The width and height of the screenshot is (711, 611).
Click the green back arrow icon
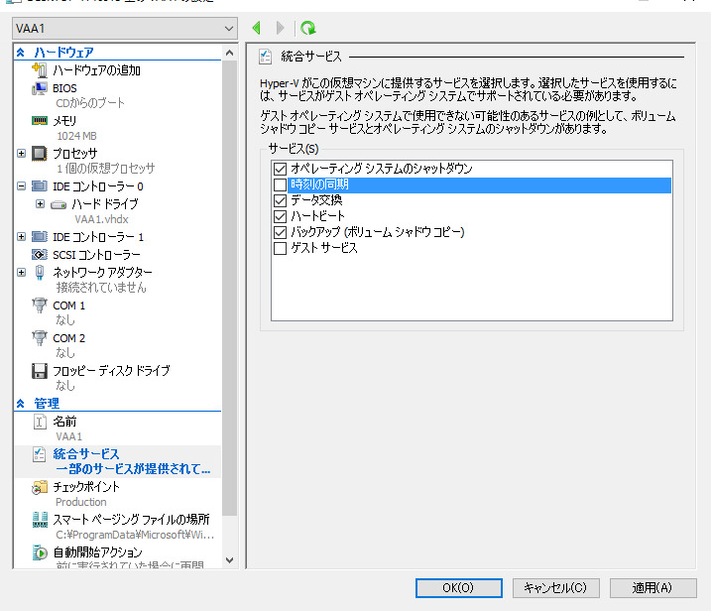[257, 28]
